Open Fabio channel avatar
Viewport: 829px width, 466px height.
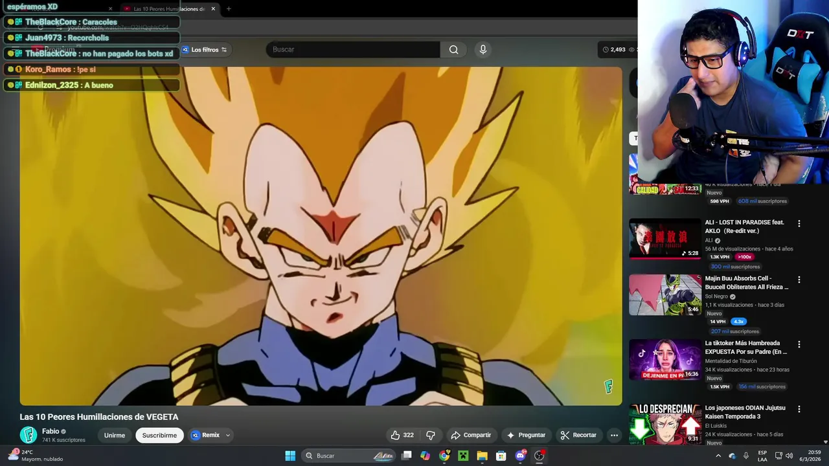point(28,435)
